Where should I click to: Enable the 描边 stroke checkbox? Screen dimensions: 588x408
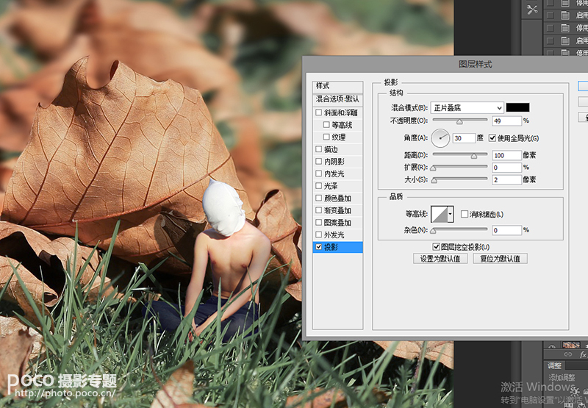point(319,149)
